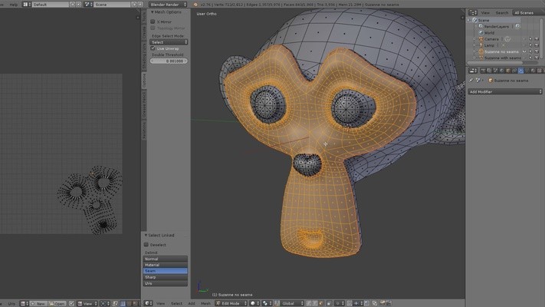Viewport: 545px width, 307px height.
Task: Click the outliner vertical scrollbar
Action: 541,37
